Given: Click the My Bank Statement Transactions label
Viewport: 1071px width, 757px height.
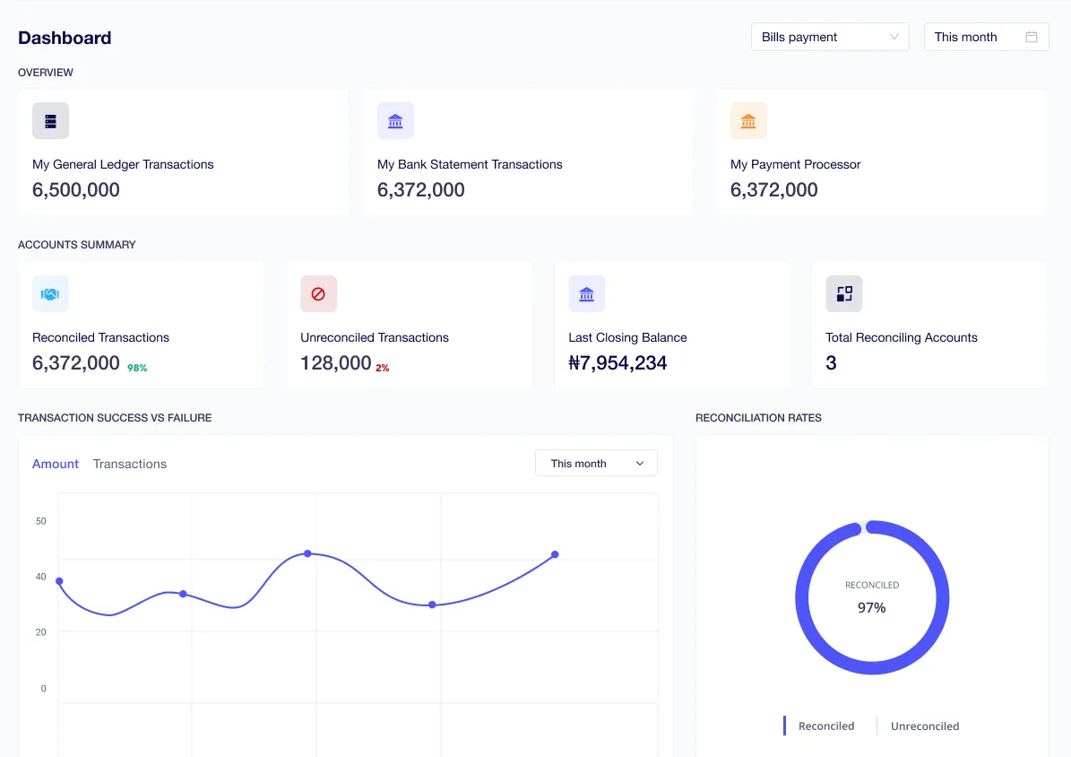Looking at the screenshot, I should pyautogui.click(x=470, y=164).
